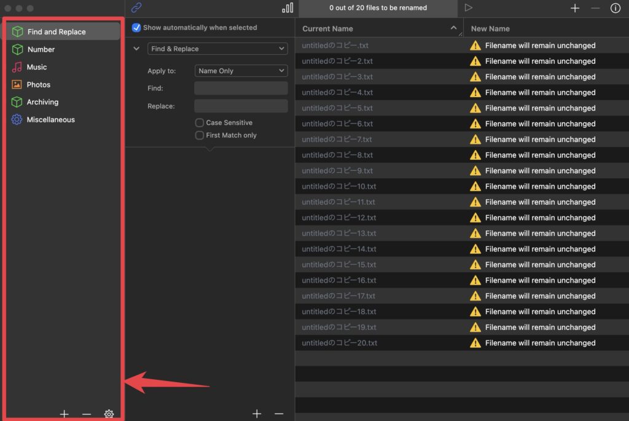Open the Find & Replace action dropdown
The width and height of the screenshot is (629, 421).
217,49
